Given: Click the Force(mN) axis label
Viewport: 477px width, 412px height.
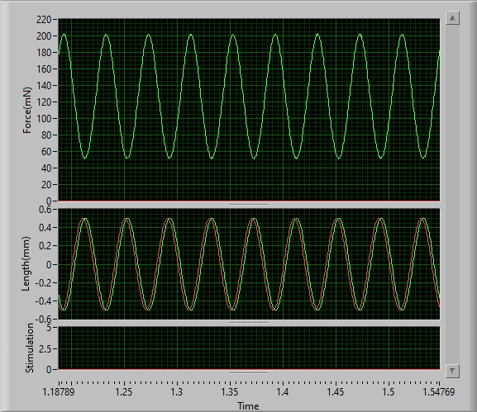Looking at the screenshot, I should 27,111.
